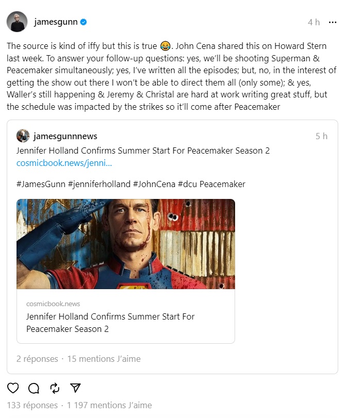
Task: Click the blue verified badge
Action: tap(84, 22)
